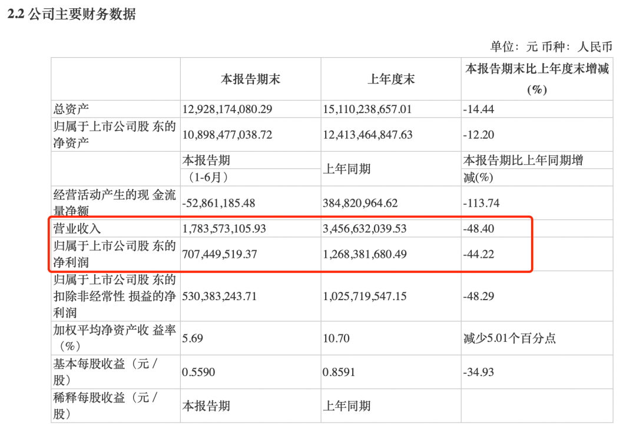This screenshot has height=432, width=636.
Task: Click the change value -14.44
Action: [479, 109]
